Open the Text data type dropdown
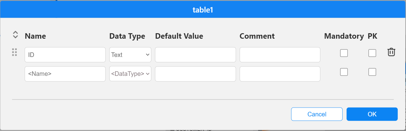The width and height of the screenshot is (406, 131). coord(130,55)
